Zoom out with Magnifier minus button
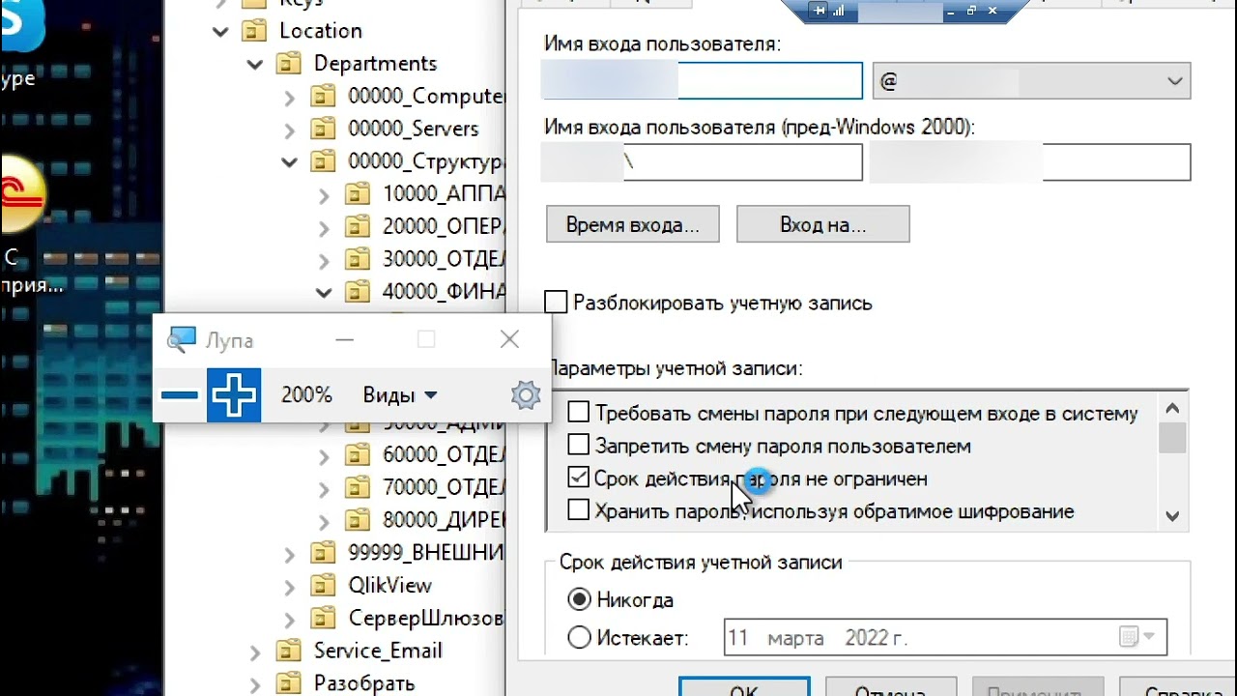1237x696 pixels. tap(180, 395)
